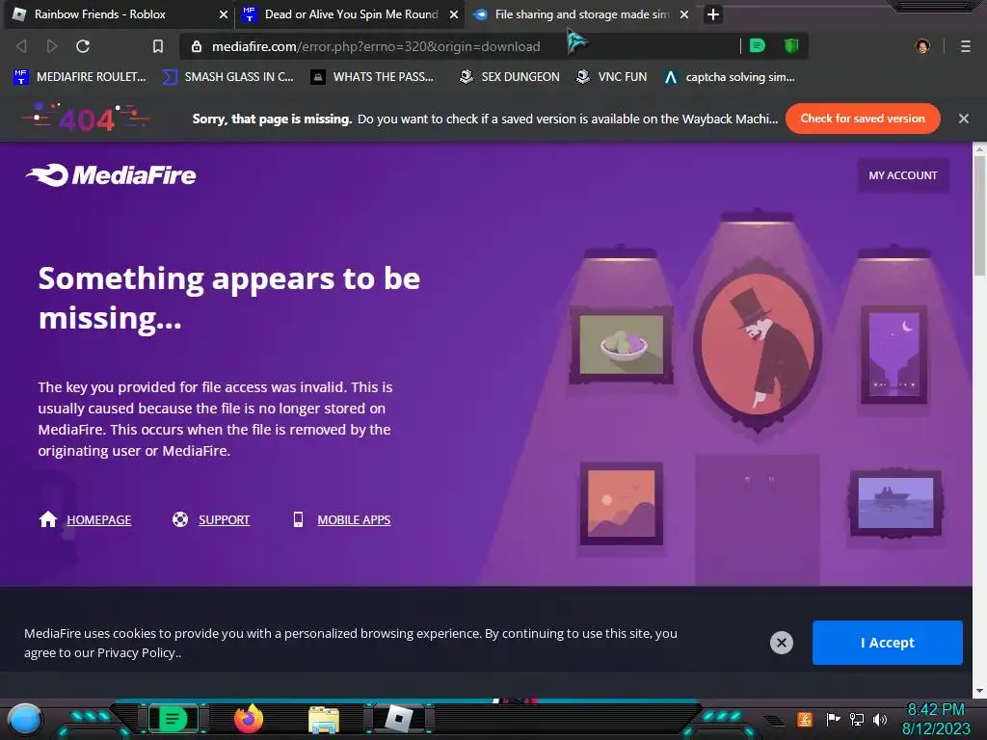The width and height of the screenshot is (987, 740).
Task: Follow the MOBILE APPS link
Action: click(x=354, y=519)
